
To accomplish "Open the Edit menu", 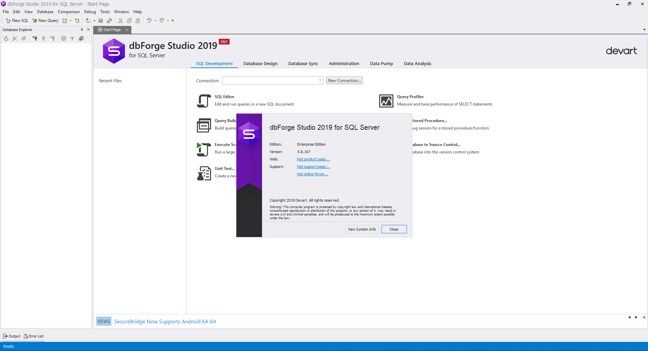I will [x=17, y=12].
